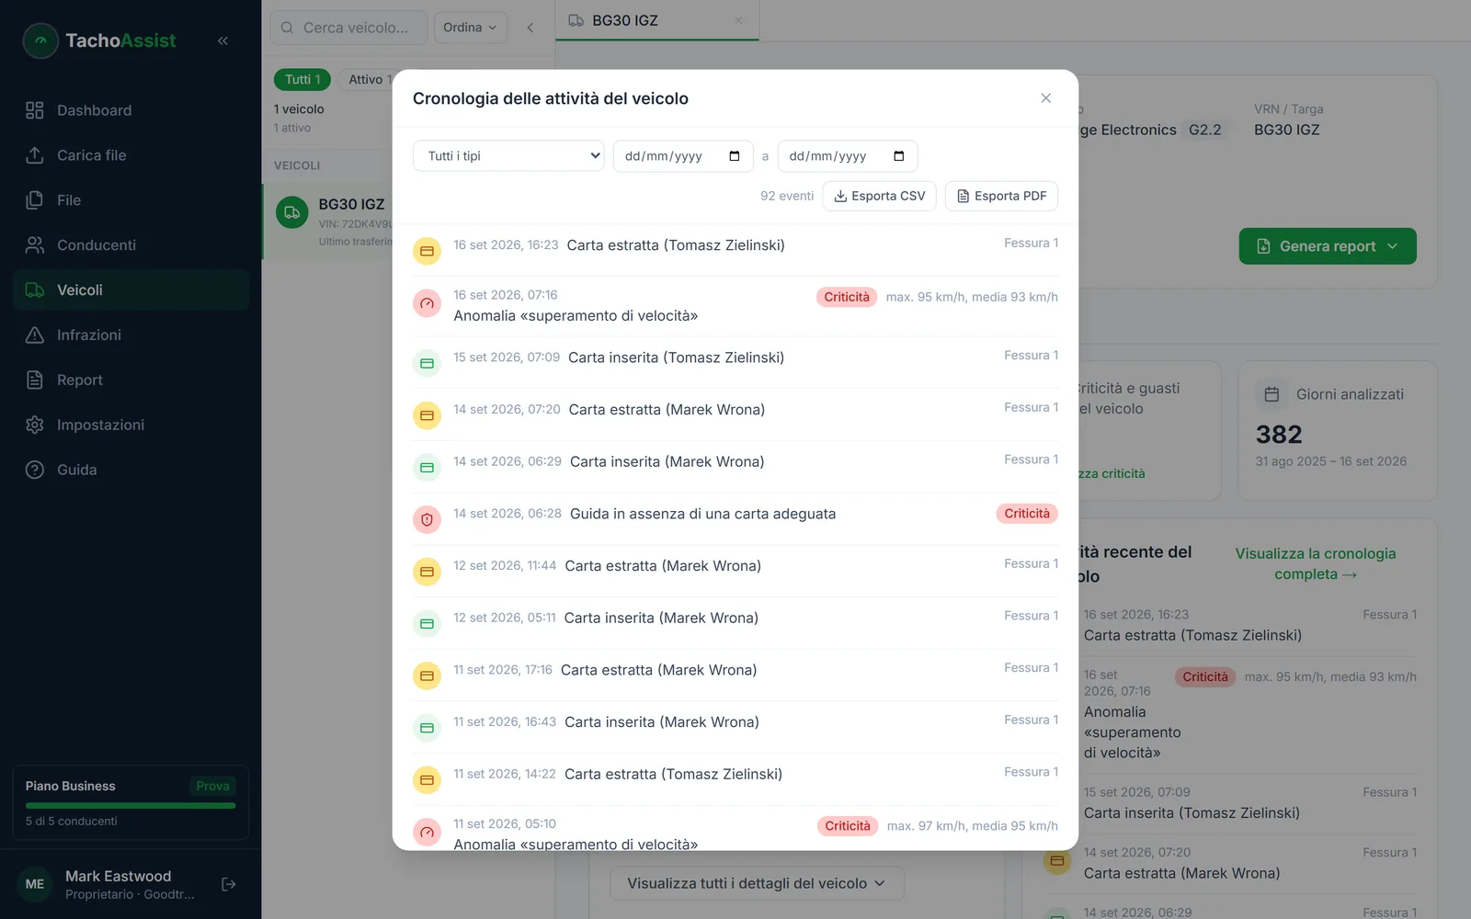Click red warning icon for driving without card event

point(427,520)
